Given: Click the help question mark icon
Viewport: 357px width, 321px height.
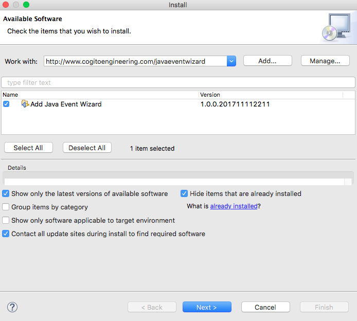Looking at the screenshot, I should pyautogui.click(x=12, y=307).
